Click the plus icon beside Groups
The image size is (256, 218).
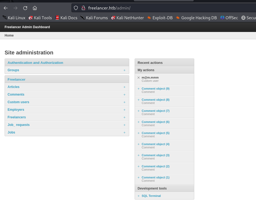tap(124, 70)
